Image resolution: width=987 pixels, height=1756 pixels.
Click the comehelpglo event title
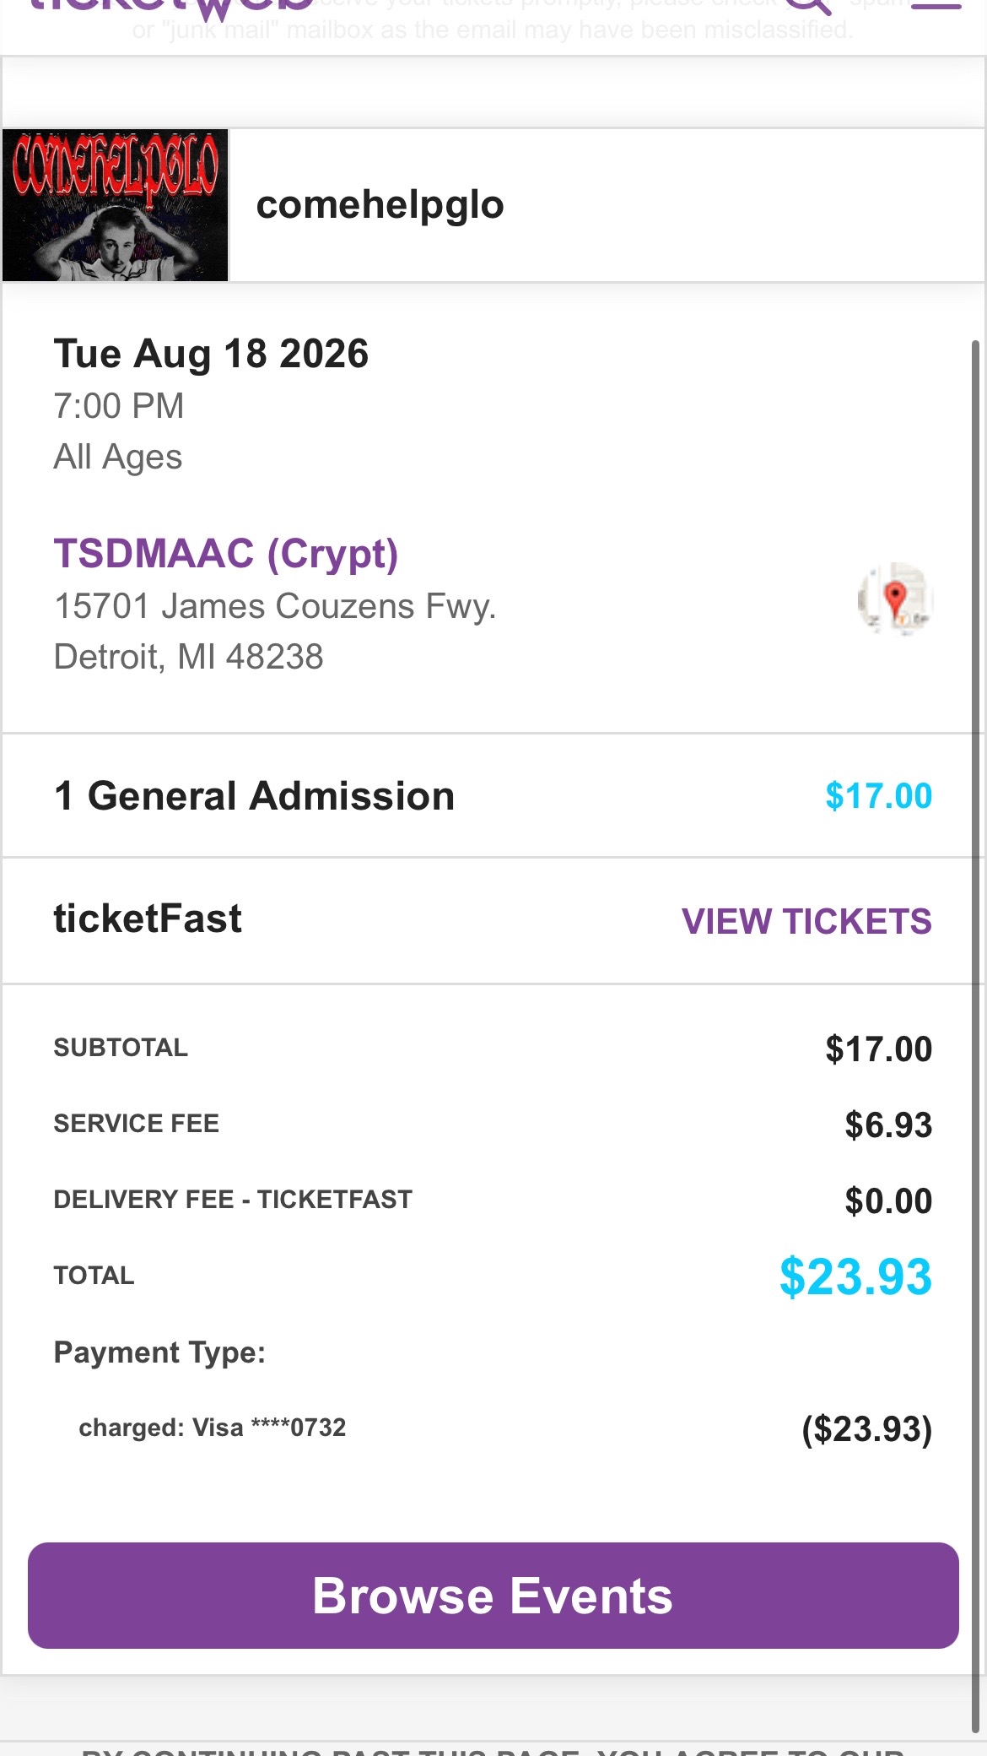[x=380, y=205]
